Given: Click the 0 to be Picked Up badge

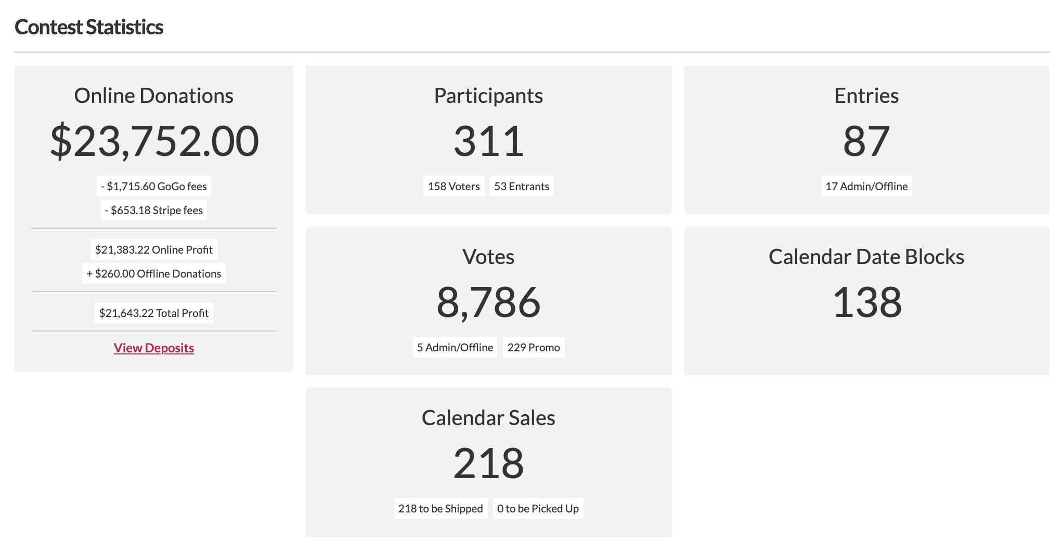Looking at the screenshot, I should tap(538, 508).
